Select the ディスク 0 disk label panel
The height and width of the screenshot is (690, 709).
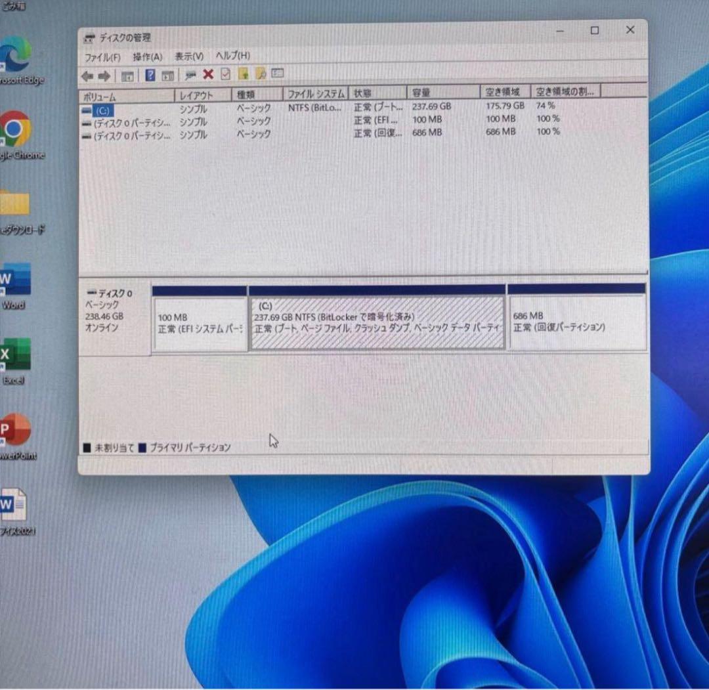click(x=112, y=312)
